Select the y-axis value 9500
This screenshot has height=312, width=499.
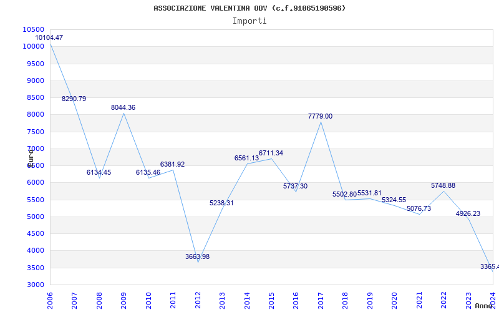[x=35, y=64]
